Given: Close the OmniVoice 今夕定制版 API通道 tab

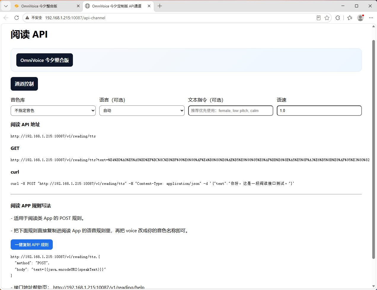Looking at the screenshot, I should coord(149,6).
